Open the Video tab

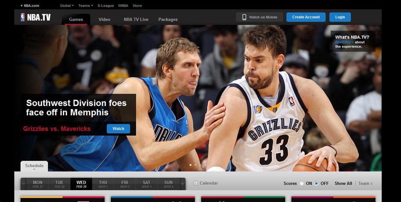[x=104, y=20]
